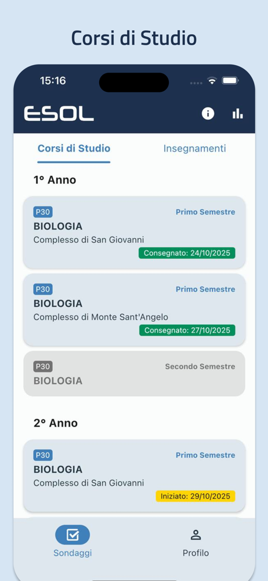268x581 pixels.
Task: Tap the Consegnato: 27/10/2025 green badge
Action: tap(187, 330)
